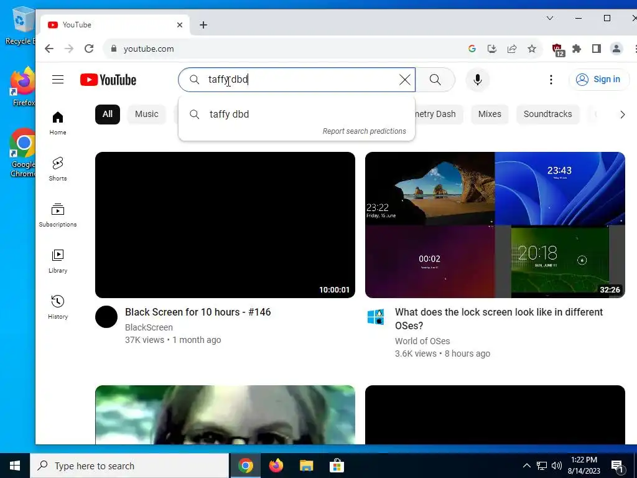Clear the search box with the X
Viewport: 637px width, 478px height.
point(404,80)
